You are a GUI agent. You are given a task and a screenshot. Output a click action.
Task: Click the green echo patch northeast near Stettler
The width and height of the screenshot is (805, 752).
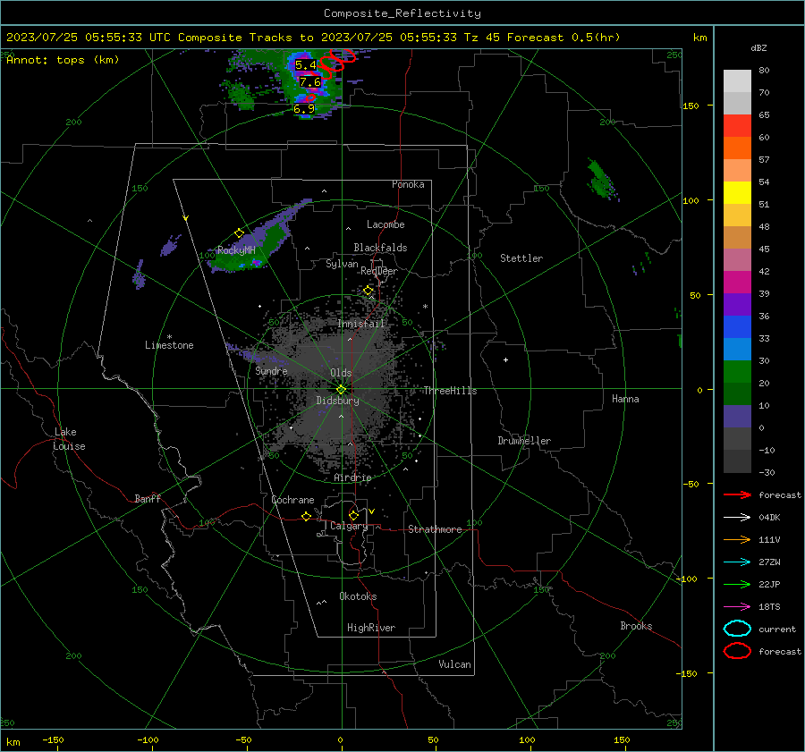tap(601, 179)
